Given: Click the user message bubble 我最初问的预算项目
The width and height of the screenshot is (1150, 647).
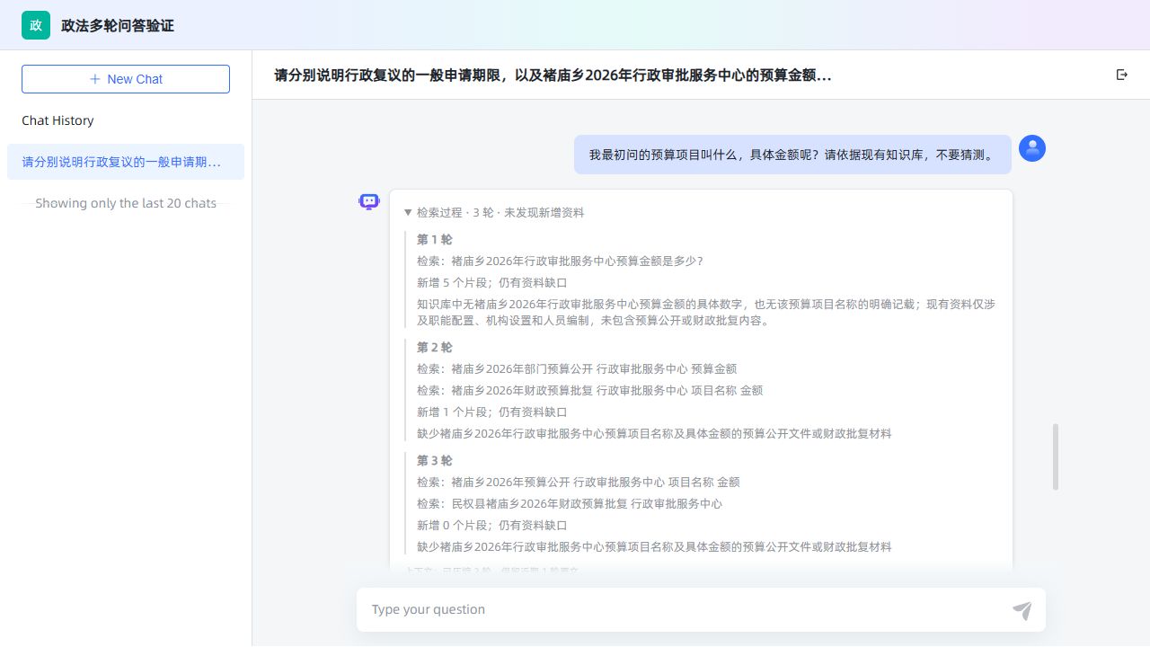Looking at the screenshot, I should (x=792, y=155).
